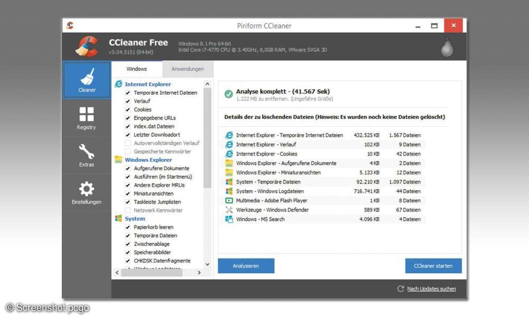Open the Nach Updates suchen link
This screenshot has height=317, width=529.
click(x=432, y=289)
